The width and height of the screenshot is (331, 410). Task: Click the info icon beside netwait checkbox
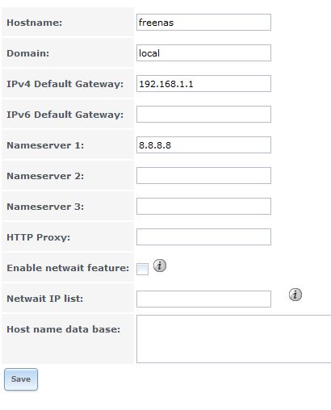160,266
